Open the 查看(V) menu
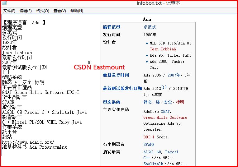 click(x=60, y=11)
